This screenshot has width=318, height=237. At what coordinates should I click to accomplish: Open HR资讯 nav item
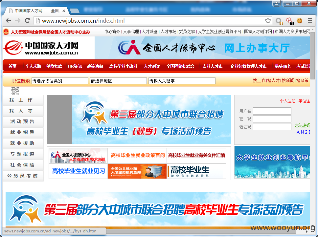(75, 66)
